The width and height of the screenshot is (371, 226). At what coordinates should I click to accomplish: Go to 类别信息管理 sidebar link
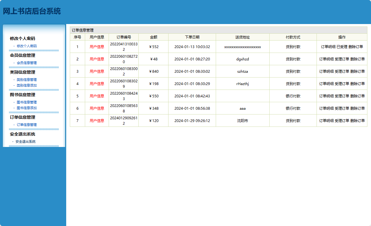point(26,80)
